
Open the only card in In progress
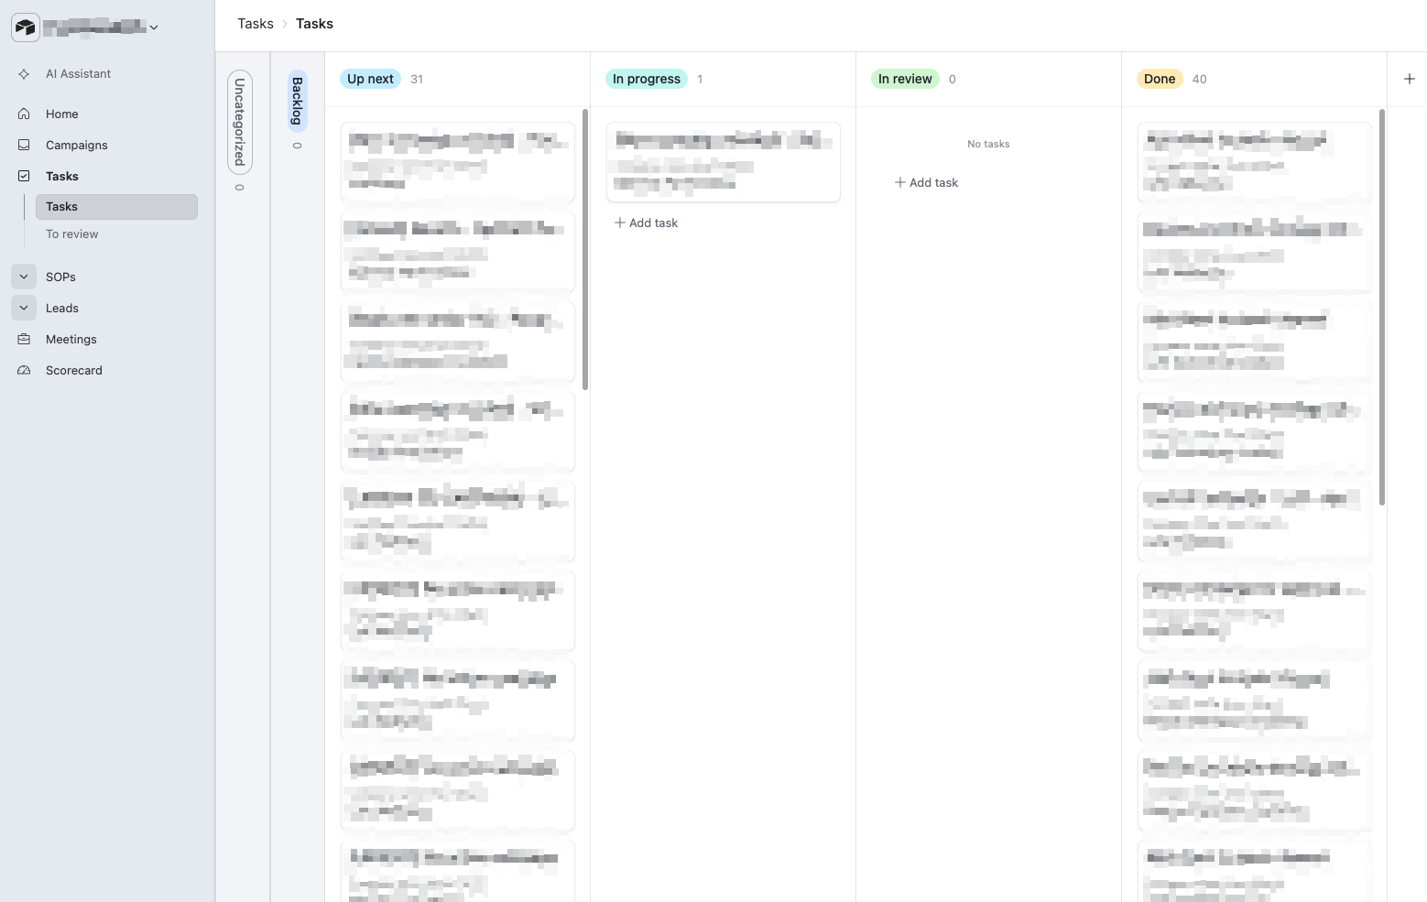click(723, 162)
